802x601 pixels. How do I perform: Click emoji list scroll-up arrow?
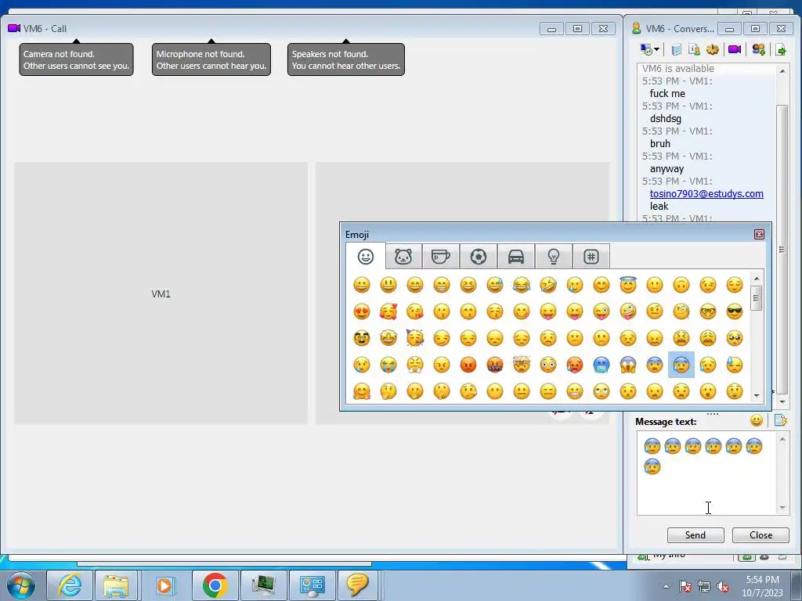click(x=757, y=278)
